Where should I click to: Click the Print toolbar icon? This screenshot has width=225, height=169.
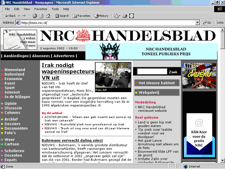coord(125,16)
